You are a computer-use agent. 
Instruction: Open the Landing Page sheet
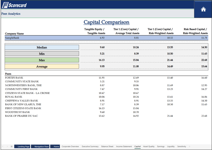(x=22, y=146)
